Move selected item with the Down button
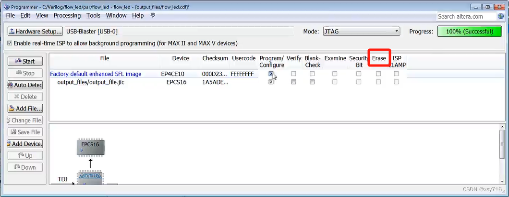Screen dimensions: 509x197 click(x=25, y=167)
